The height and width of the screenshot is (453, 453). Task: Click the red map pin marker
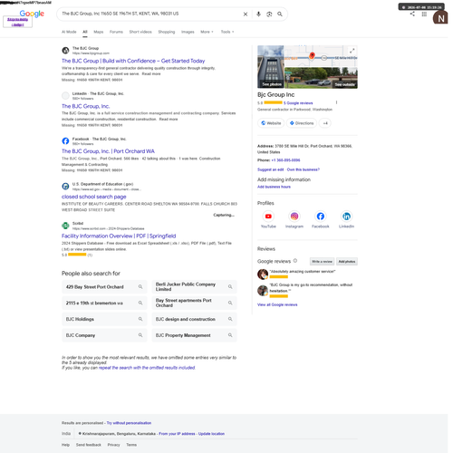pos(312,55)
